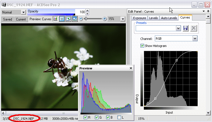Uncheck the G channel in Preview
The width and height of the screenshot is (212, 122).
(97, 117)
